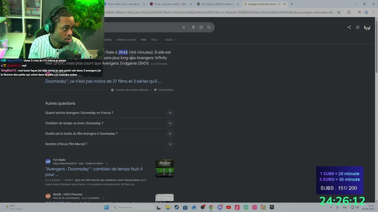Viewport: 378px width, 212px height.
Task: Open the Fun Radio 'Avengers : Doomsday' result link
Action: tap(94, 172)
